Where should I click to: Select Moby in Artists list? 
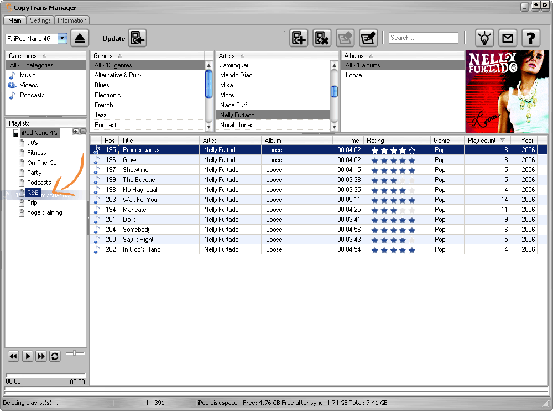(x=273, y=95)
